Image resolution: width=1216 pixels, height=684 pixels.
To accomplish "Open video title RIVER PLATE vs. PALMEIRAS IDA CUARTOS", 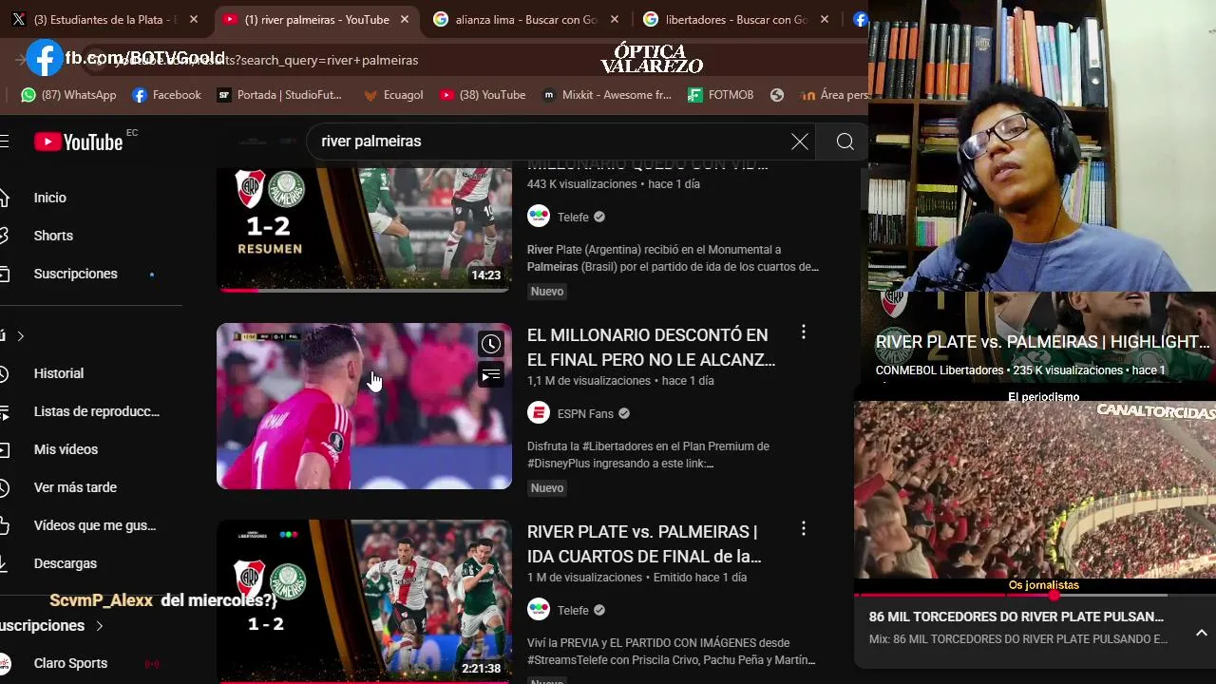I will [x=644, y=544].
